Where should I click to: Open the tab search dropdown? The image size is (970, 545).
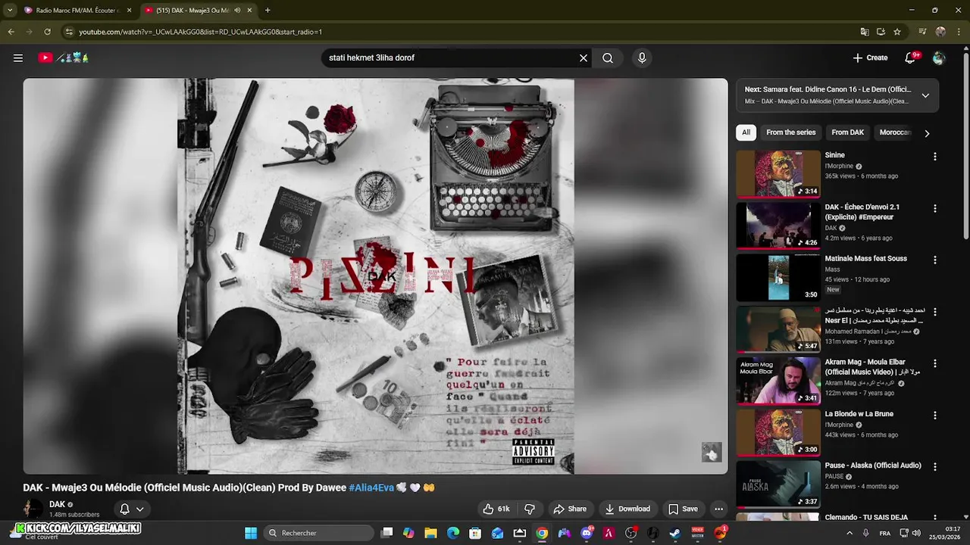10,11
